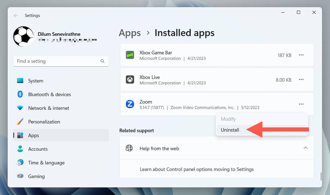Screen dimensions: 330x195
Task: Click the Apps icon in sidebar
Action: tap(20, 135)
